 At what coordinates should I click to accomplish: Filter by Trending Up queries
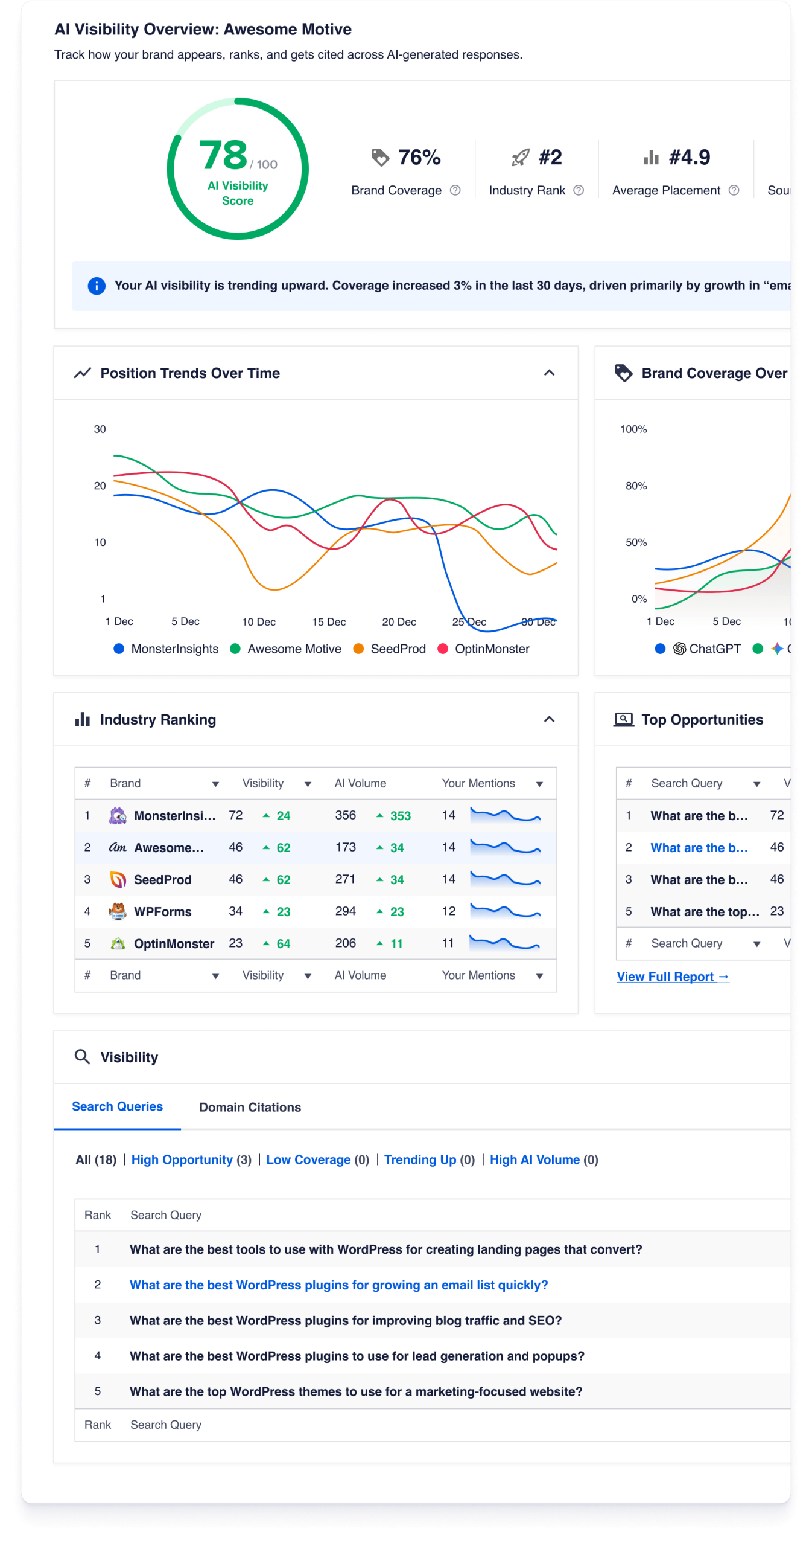click(429, 1159)
